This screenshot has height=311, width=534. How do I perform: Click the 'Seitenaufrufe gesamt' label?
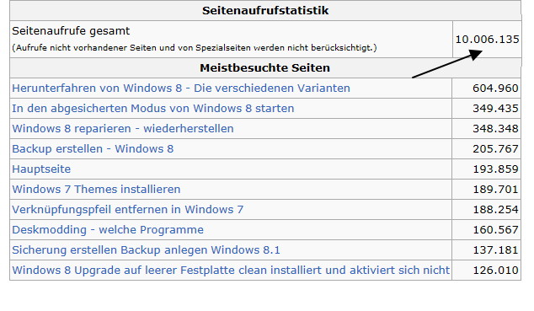(x=71, y=31)
